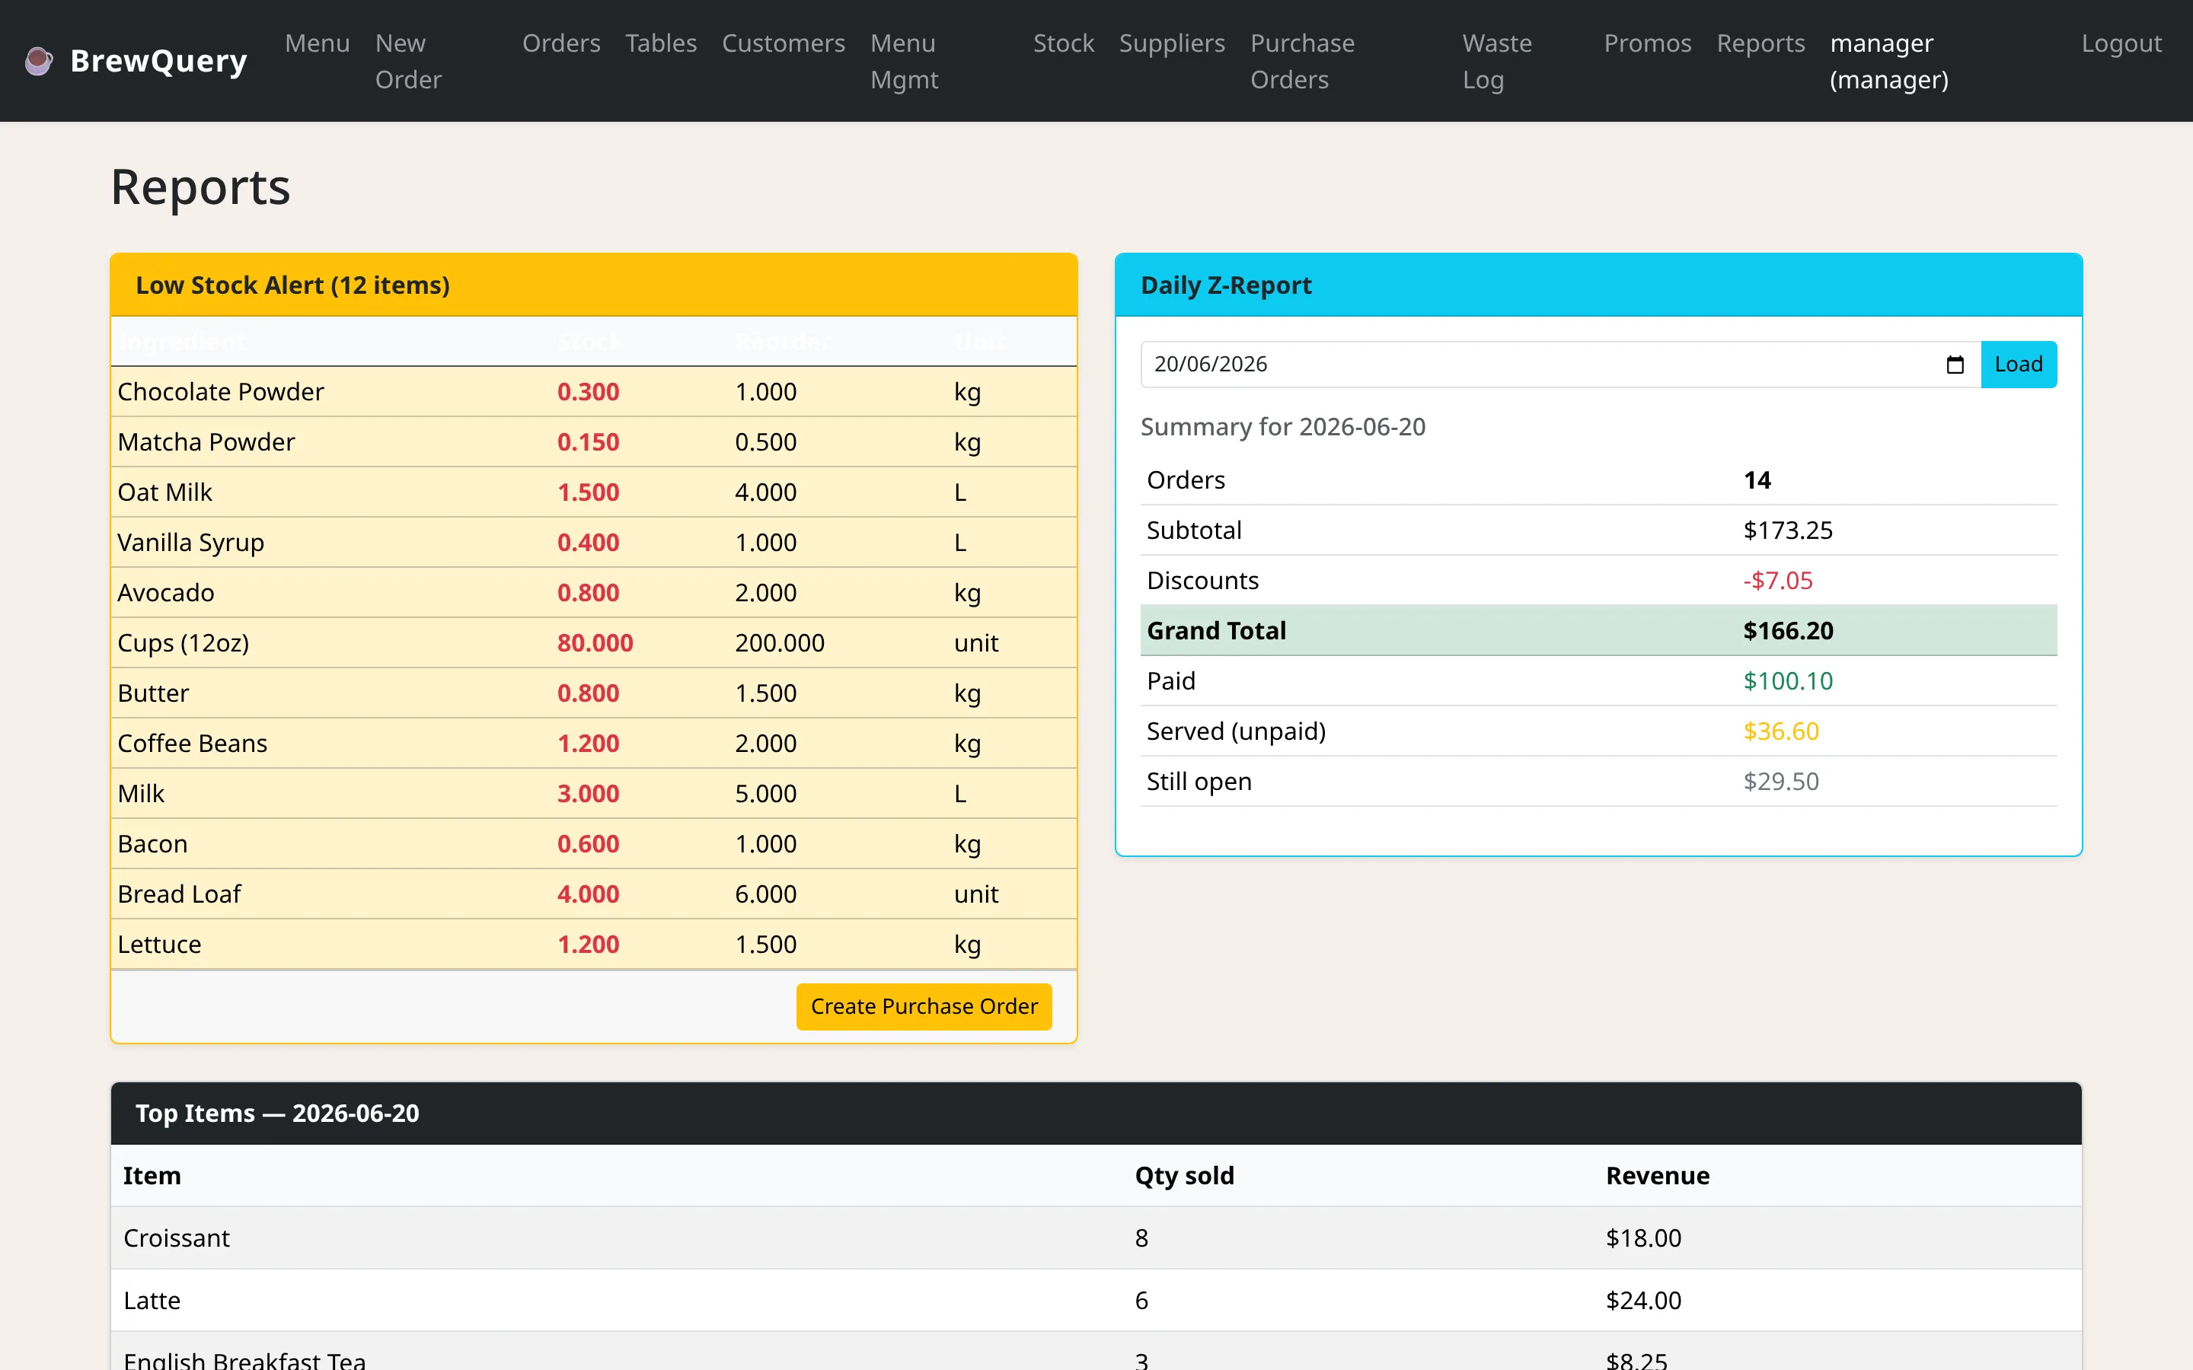Viewport: 2193px width, 1370px height.
Task: Navigate to Tables
Action: [x=661, y=43]
